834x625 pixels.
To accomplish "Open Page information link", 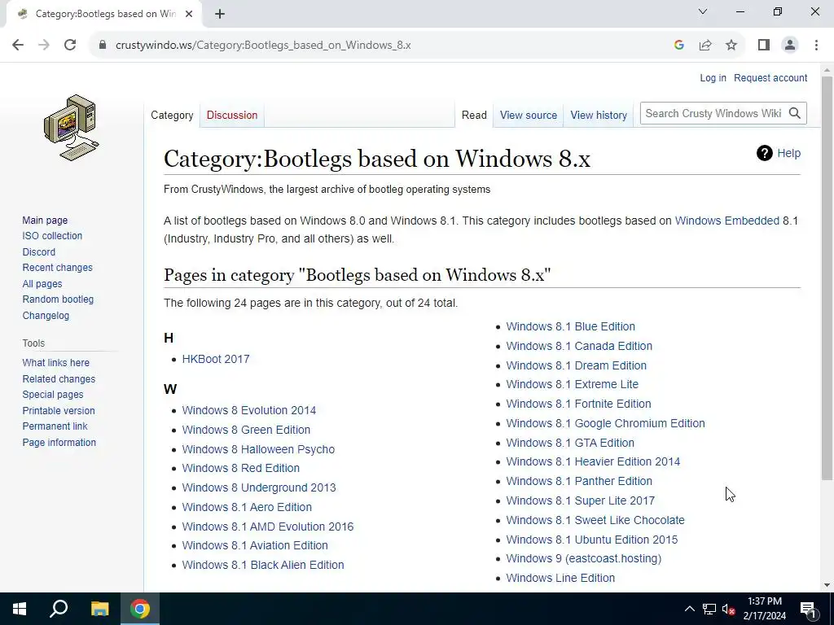I will click(59, 442).
